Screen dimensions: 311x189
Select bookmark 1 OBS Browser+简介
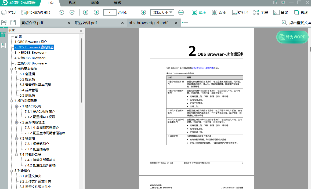(x=31, y=42)
